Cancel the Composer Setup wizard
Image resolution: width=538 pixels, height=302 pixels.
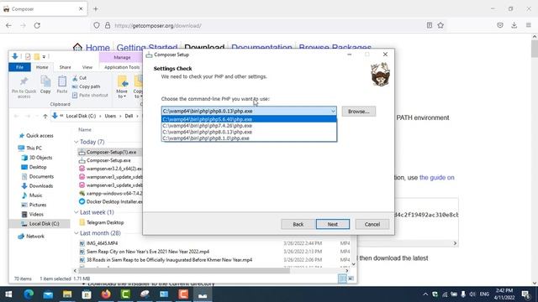click(372, 224)
